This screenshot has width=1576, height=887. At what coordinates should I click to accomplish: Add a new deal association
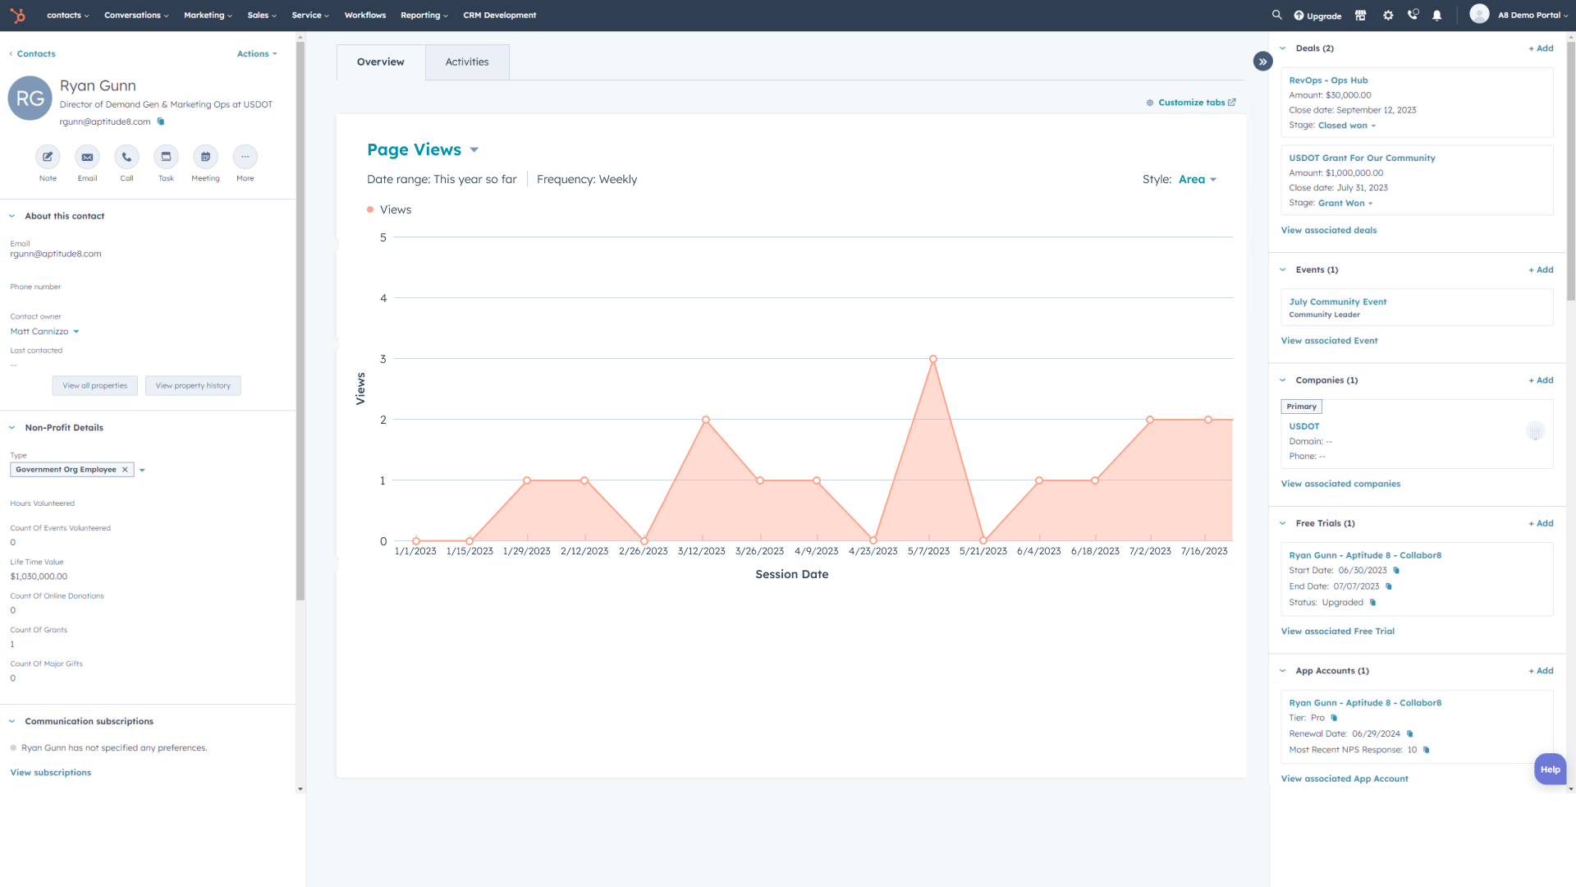pos(1541,48)
